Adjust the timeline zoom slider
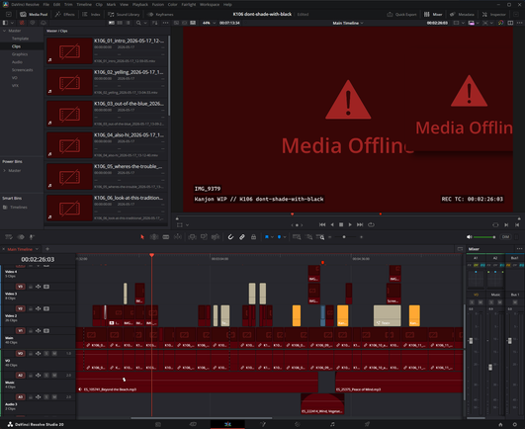The width and height of the screenshot is (525, 429). pyautogui.click(x=345, y=237)
